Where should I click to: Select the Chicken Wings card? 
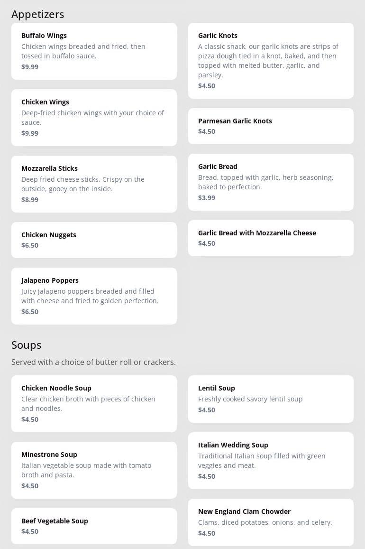click(94, 117)
